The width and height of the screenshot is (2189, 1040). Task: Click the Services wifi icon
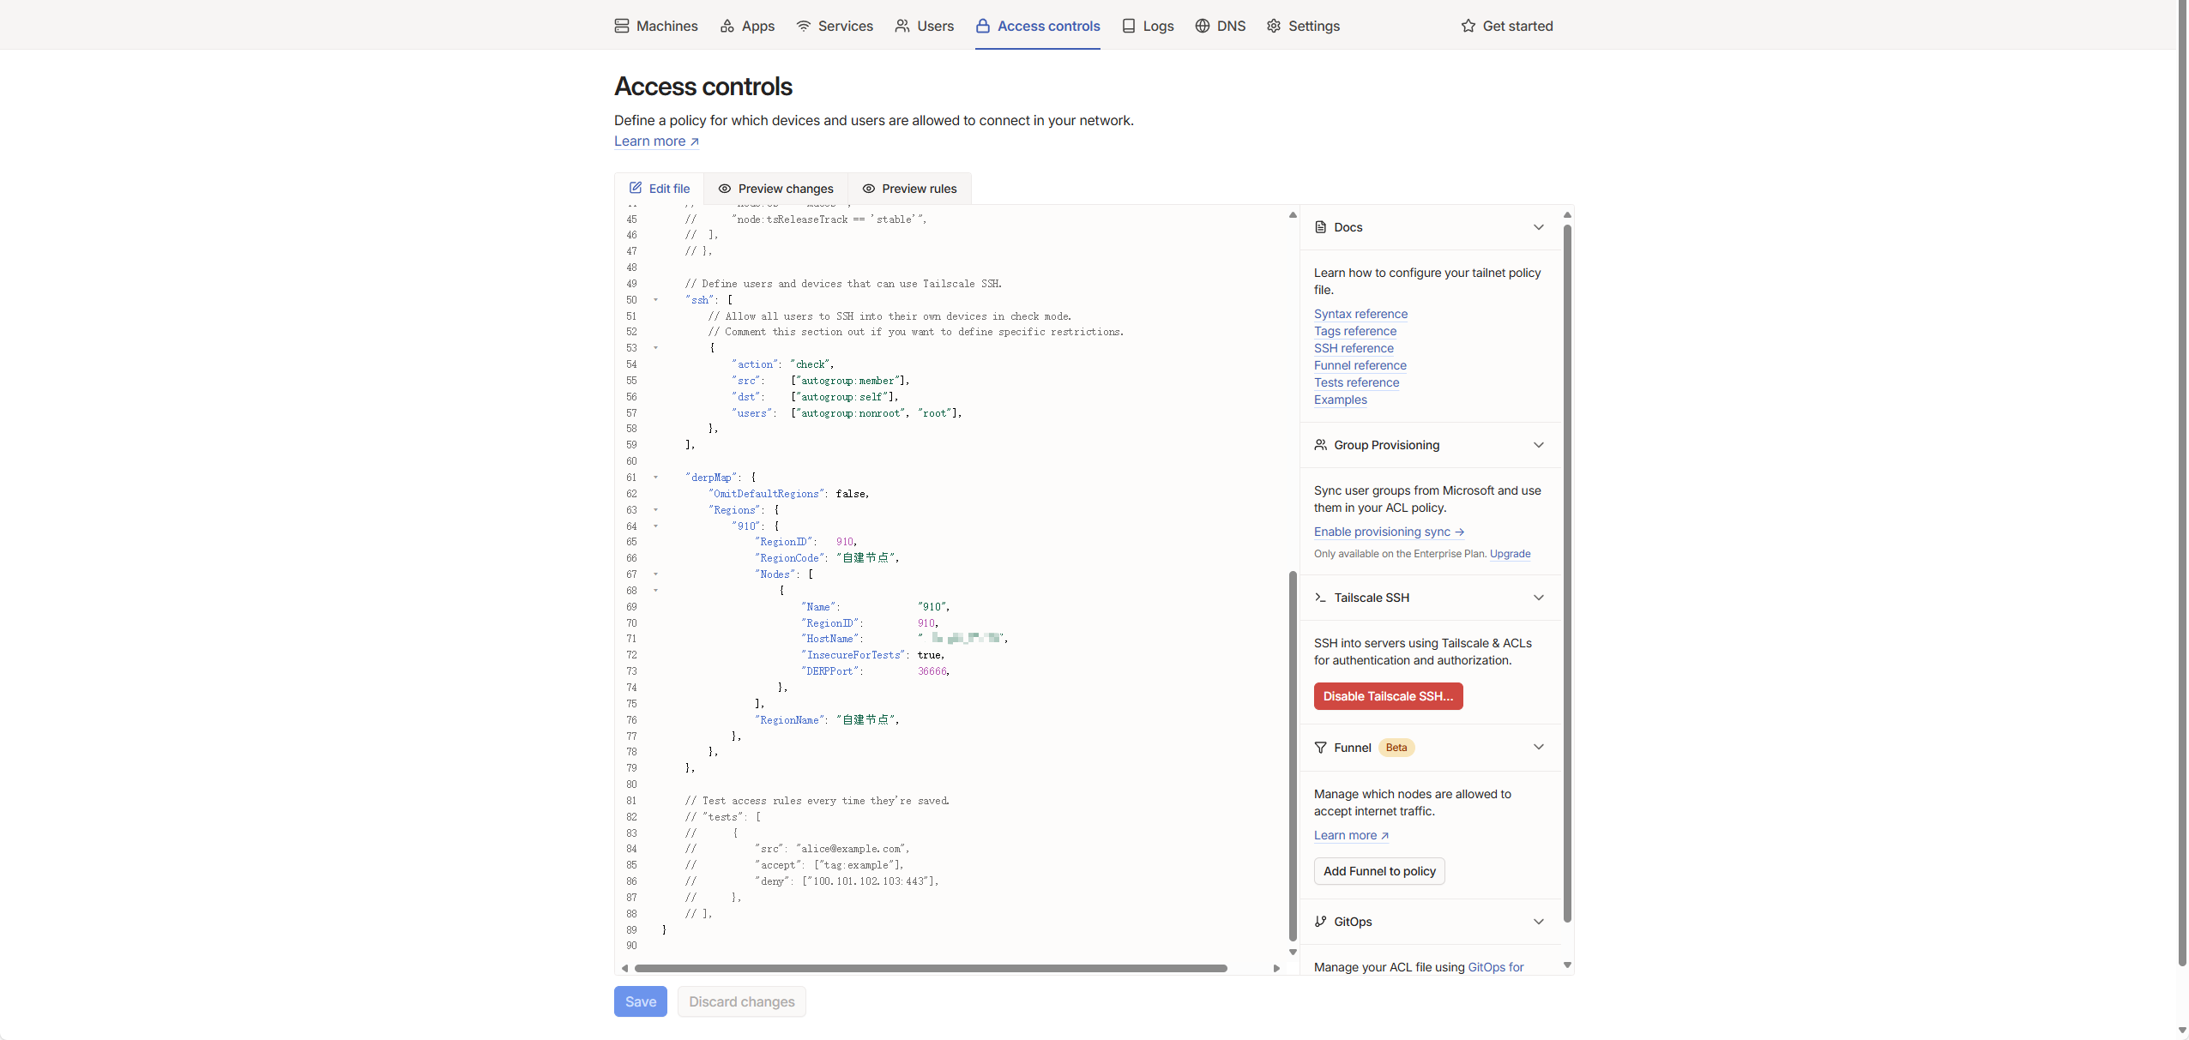pos(804,26)
